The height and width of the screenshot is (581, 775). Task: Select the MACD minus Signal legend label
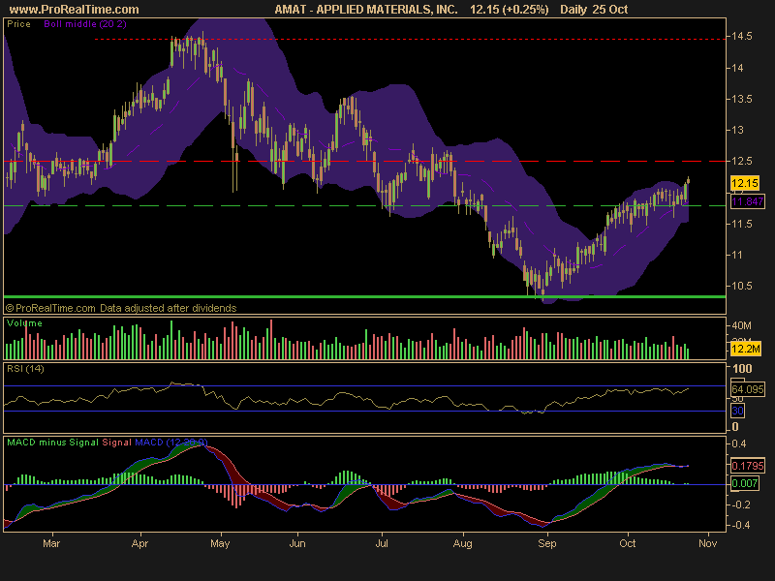53,443
